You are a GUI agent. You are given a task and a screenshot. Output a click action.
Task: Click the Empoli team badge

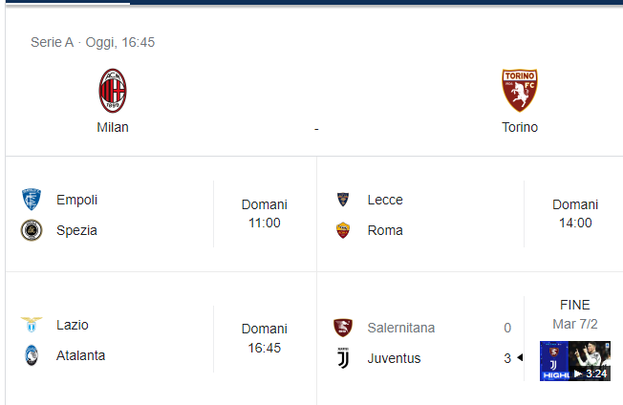click(32, 199)
